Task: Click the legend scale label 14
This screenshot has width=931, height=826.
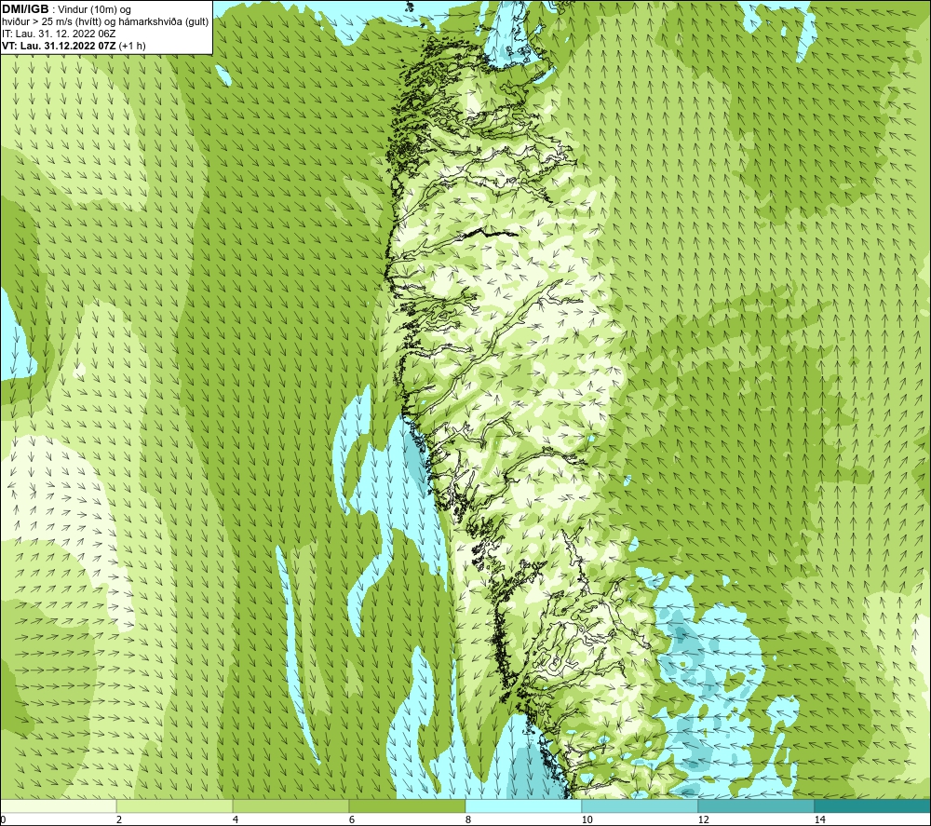Action: [820, 820]
